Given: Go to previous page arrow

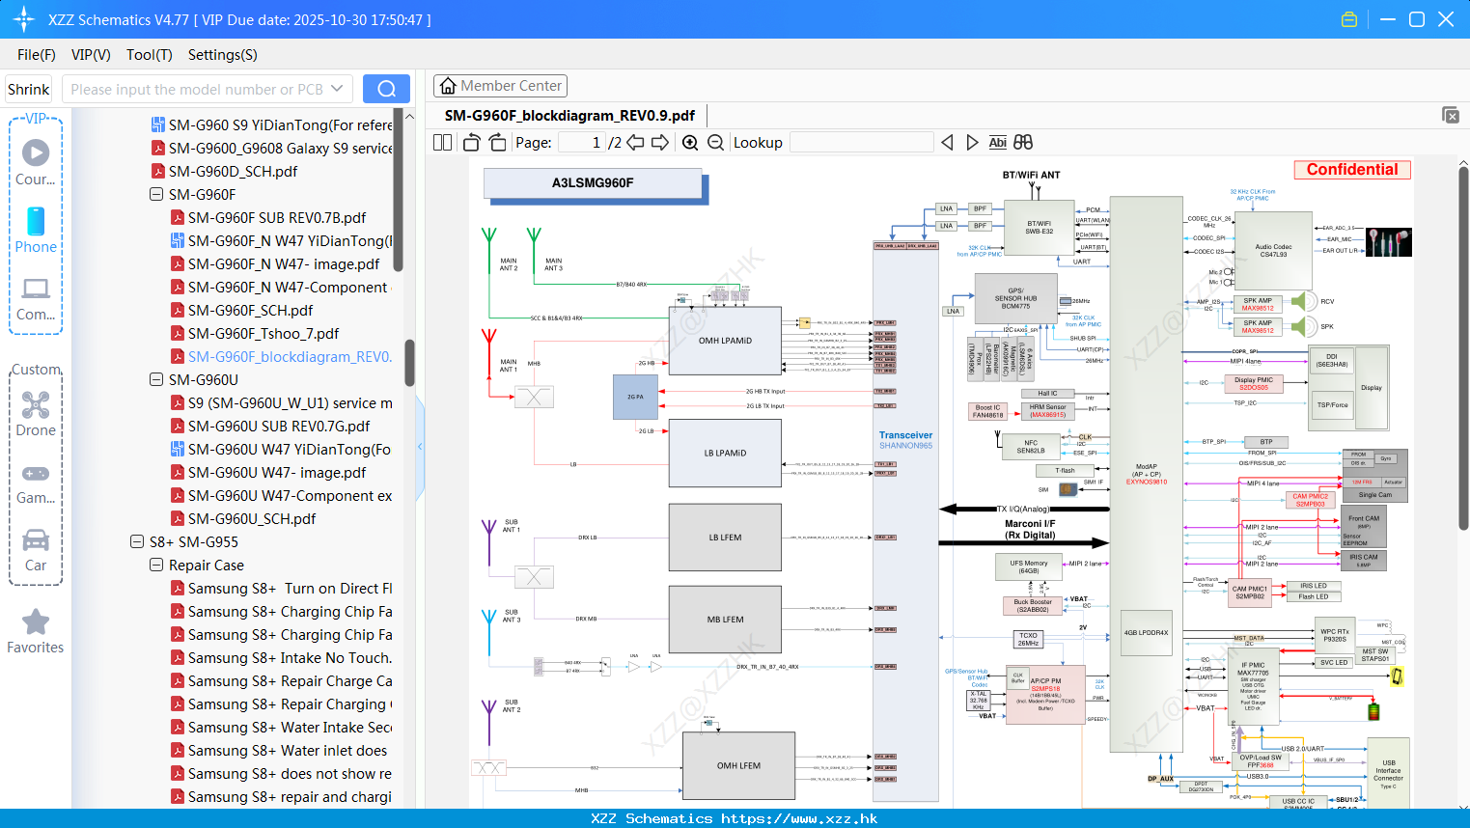Looking at the screenshot, I should coord(635,142).
